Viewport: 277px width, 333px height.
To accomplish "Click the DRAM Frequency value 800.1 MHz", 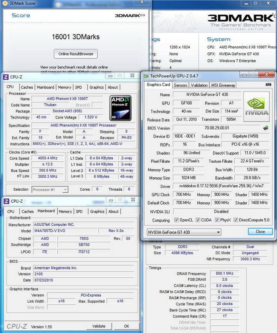I will pyautogui.click(x=225, y=273).
